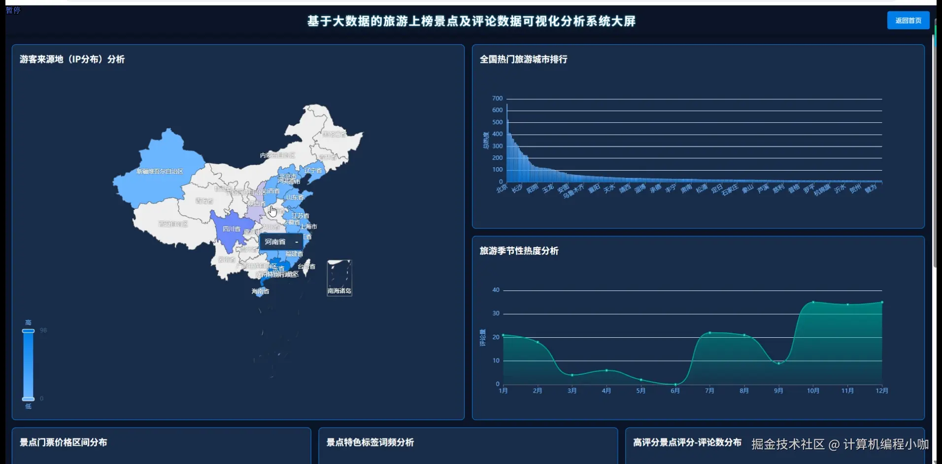Click the 5月 x-axis label of seasonal chart
The image size is (942, 464).
click(640, 391)
